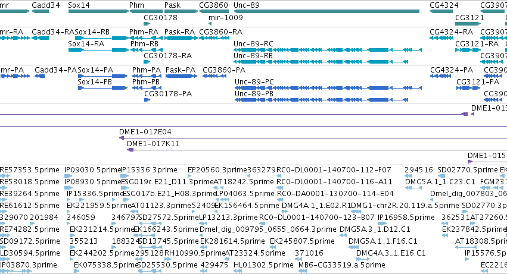This screenshot has height=274, width=507.
Task: Select the DME1-017E04 clone label
Action: pos(145,132)
